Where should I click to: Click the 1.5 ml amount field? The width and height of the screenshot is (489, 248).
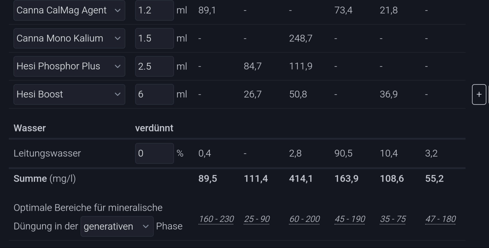coord(154,39)
